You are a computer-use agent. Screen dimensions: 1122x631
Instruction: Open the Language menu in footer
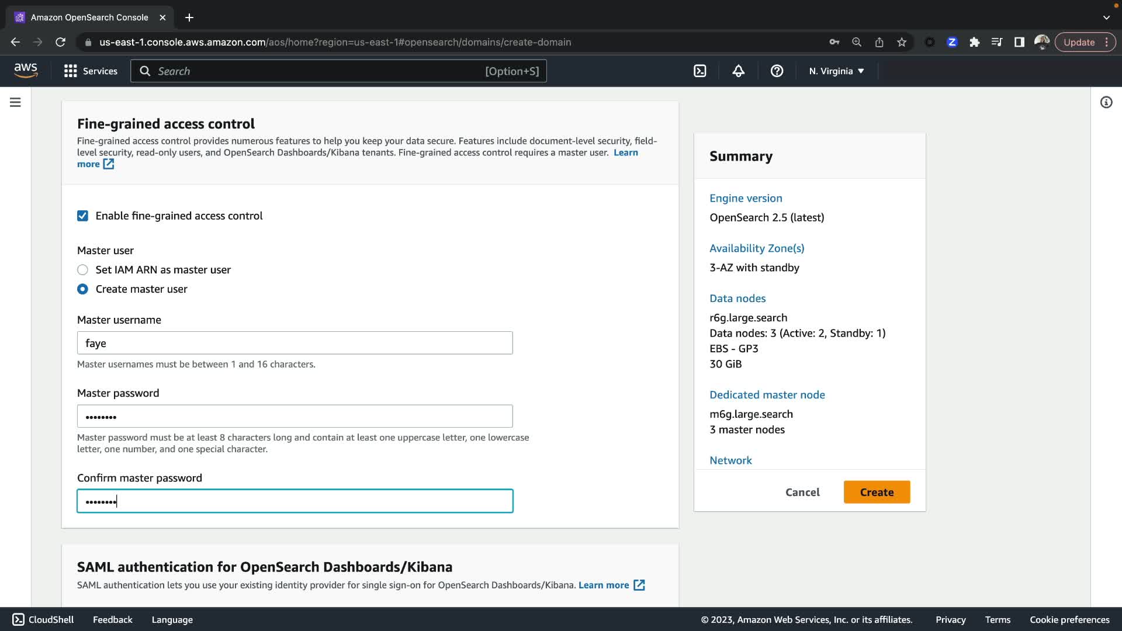coord(172,619)
